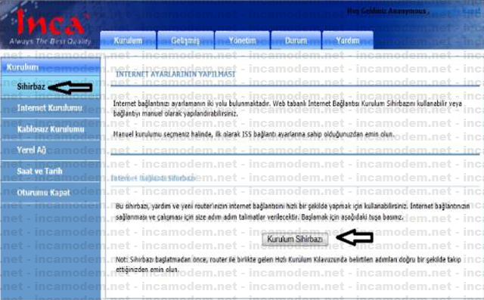Open Internet Kurulumu sidebar item
Screen dimensions: 484x300
pyautogui.click(x=50, y=108)
